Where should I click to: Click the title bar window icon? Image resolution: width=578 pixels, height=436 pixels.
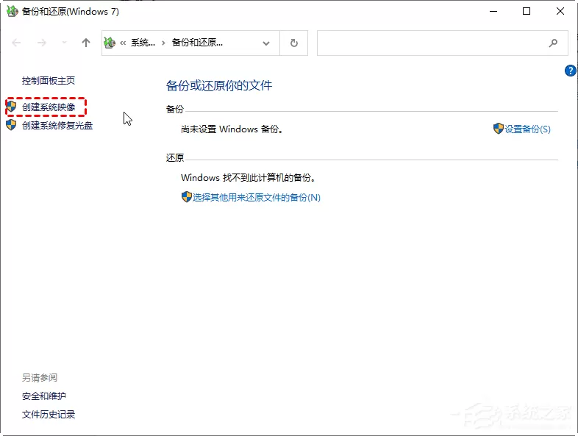[x=13, y=12]
